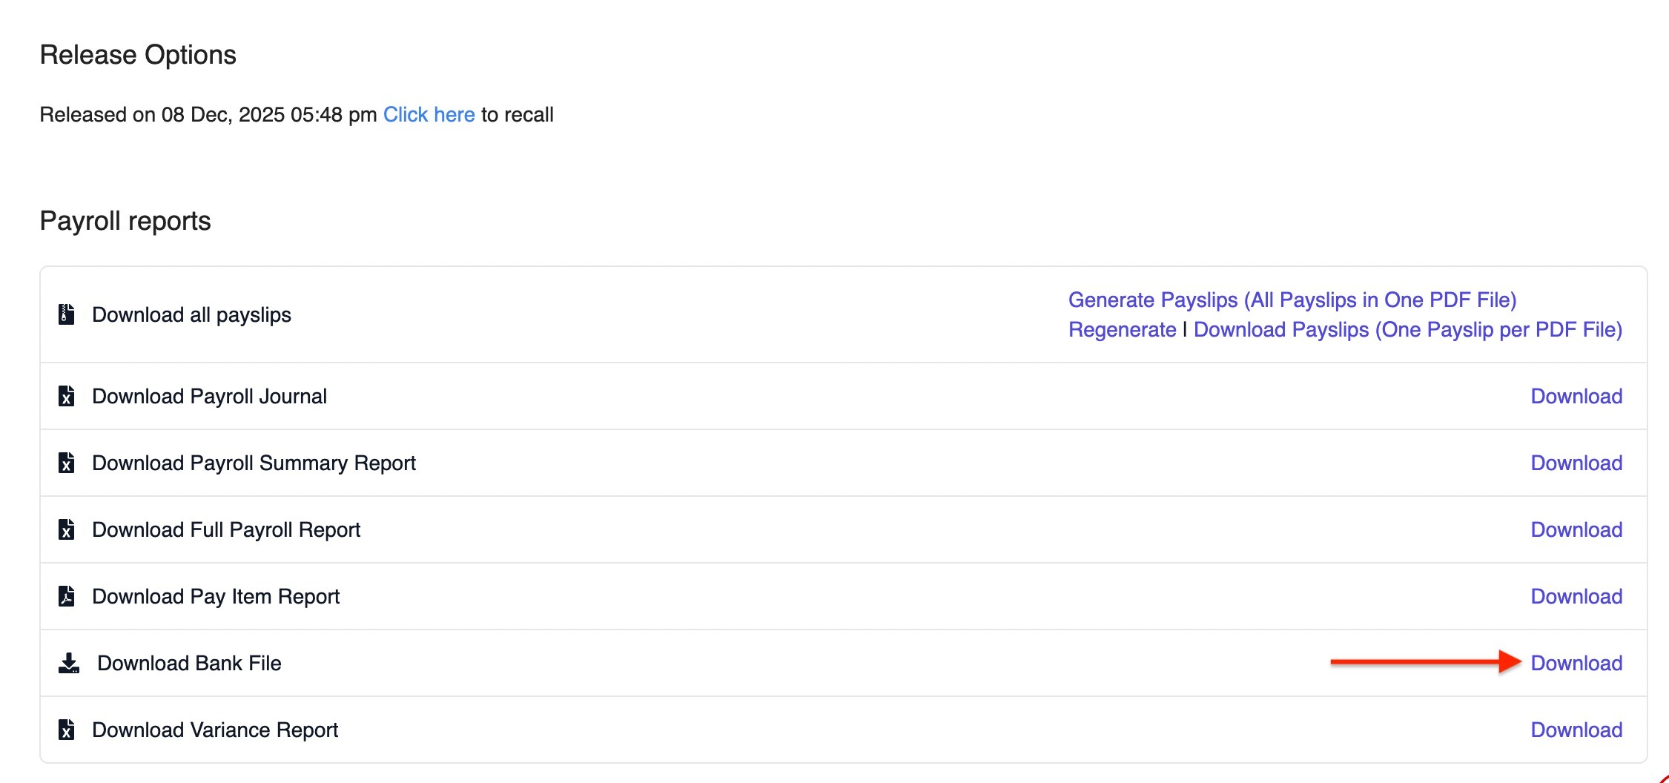Click the Excel icon for Payroll Summary Report
The image size is (1669, 783).
point(66,463)
